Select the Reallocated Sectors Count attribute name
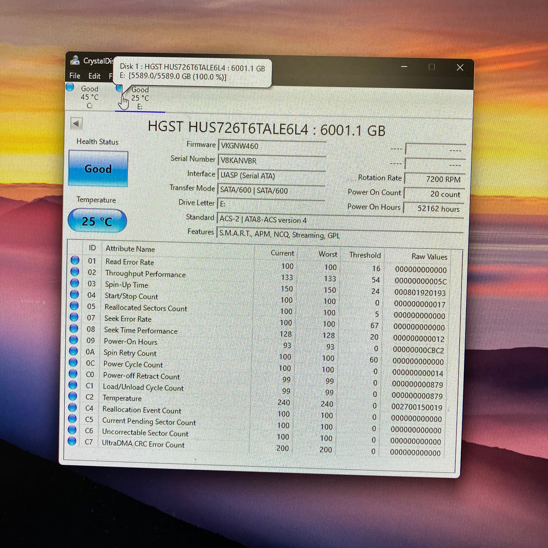The image size is (548, 548). (146, 308)
